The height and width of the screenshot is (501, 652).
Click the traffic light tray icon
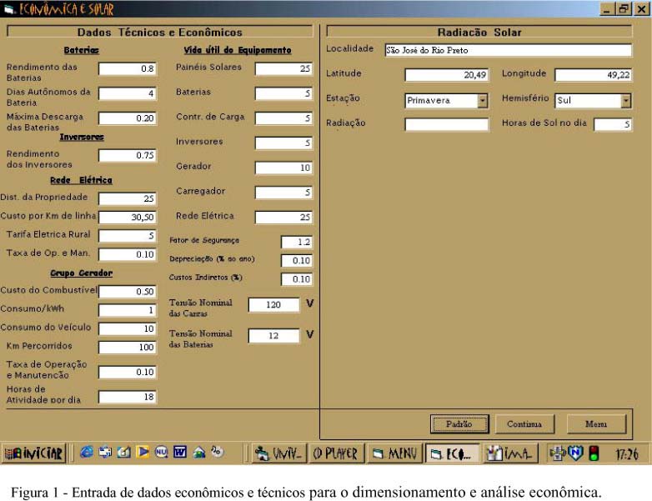pyautogui.click(x=594, y=453)
